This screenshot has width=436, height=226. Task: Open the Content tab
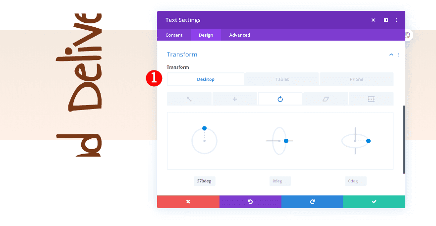tap(174, 35)
